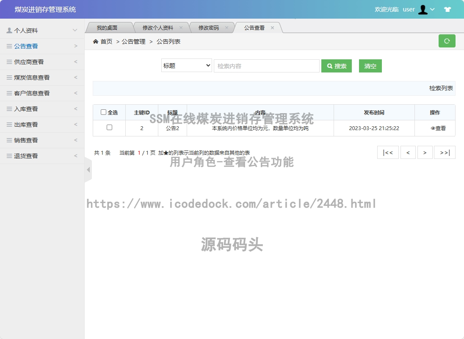The image size is (464, 339).
Task: Expand the 供应商查看 sidebar item
Action: pyautogui.click(x=42, y=62)
